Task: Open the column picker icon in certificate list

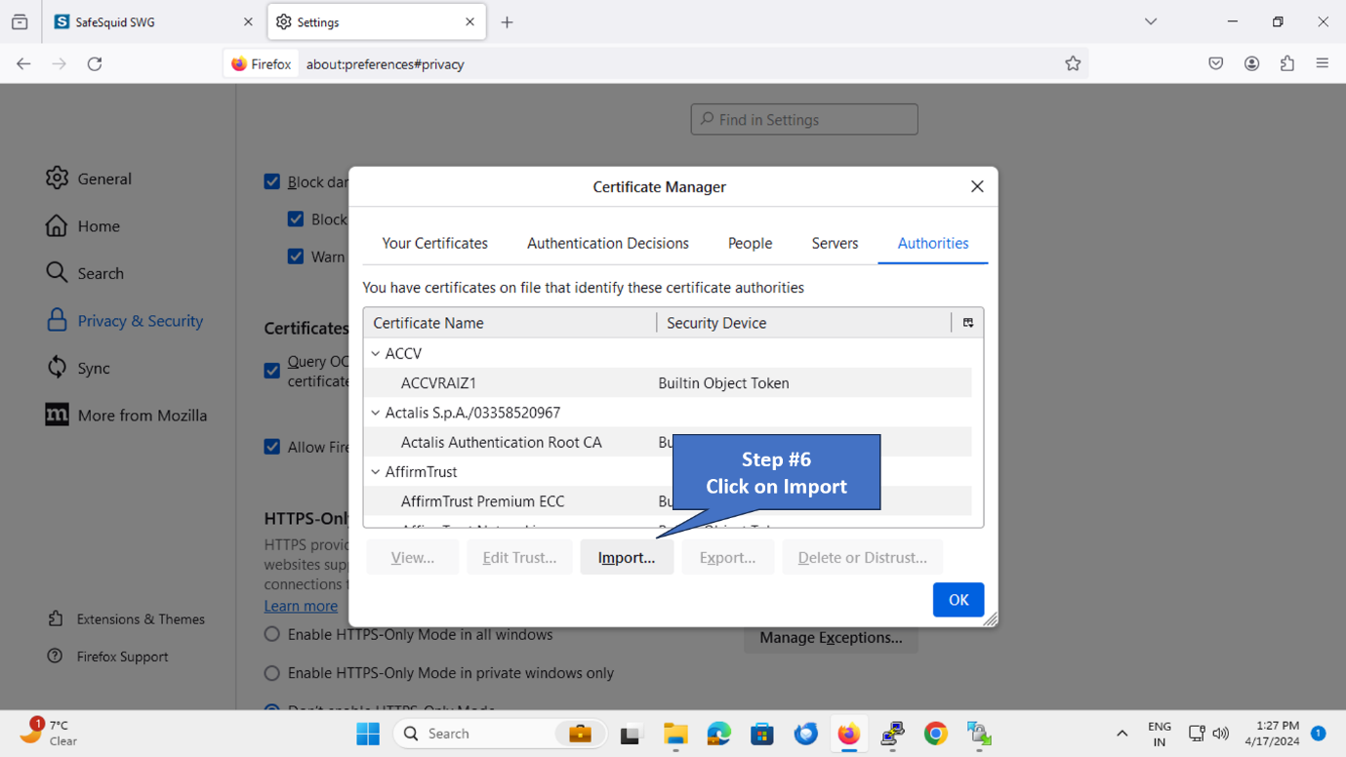Action: (967, 323)
